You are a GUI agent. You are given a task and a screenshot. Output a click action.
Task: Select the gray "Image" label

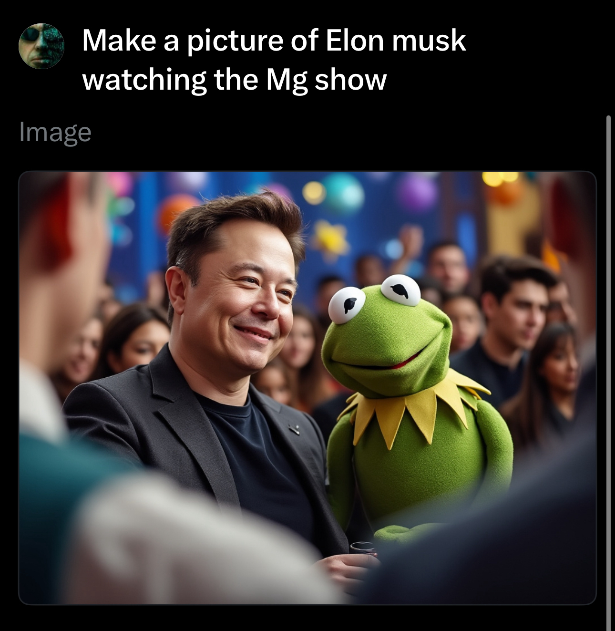(x=55, y=132)
